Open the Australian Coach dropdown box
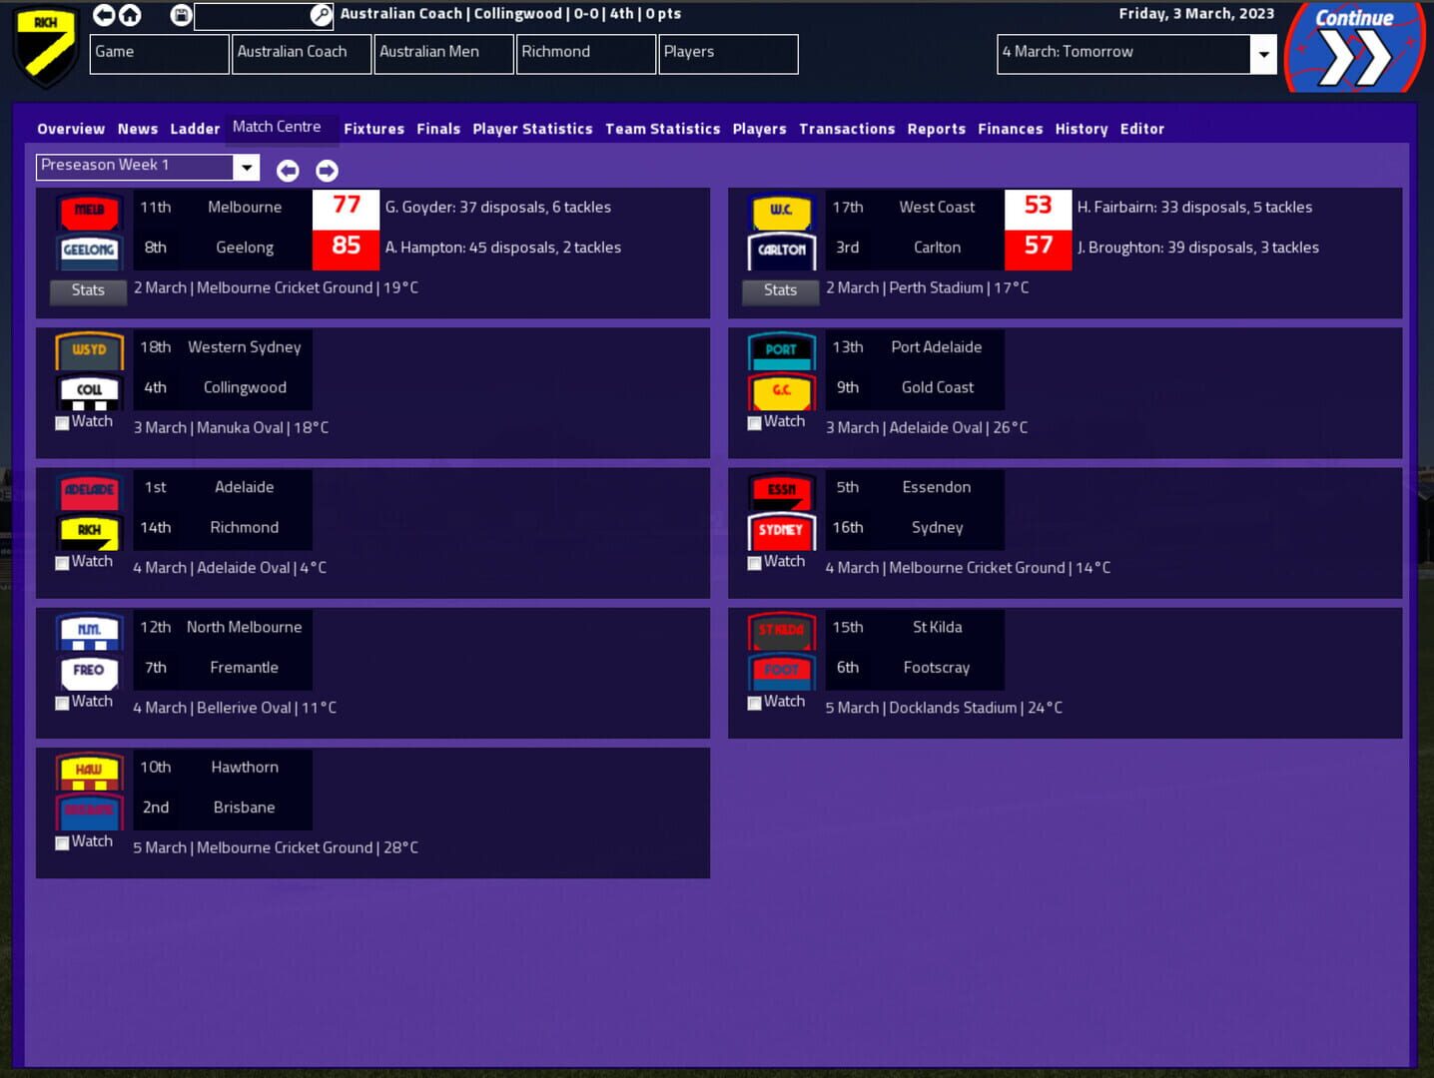The height and width of the screenshot is (1078, 1434). click(300, 54)
